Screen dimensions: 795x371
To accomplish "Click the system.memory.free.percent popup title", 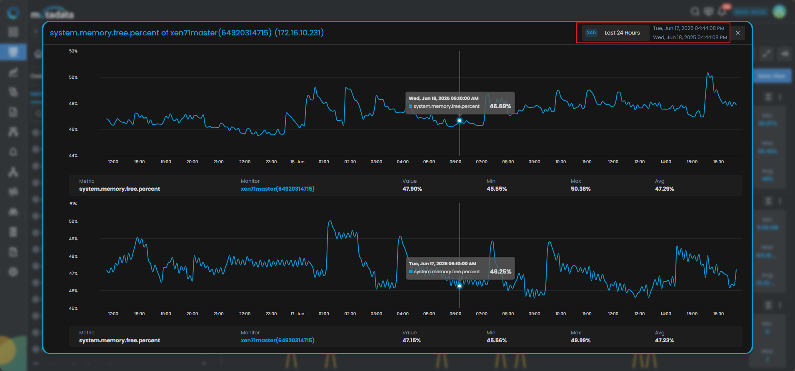I will point(187,33).
